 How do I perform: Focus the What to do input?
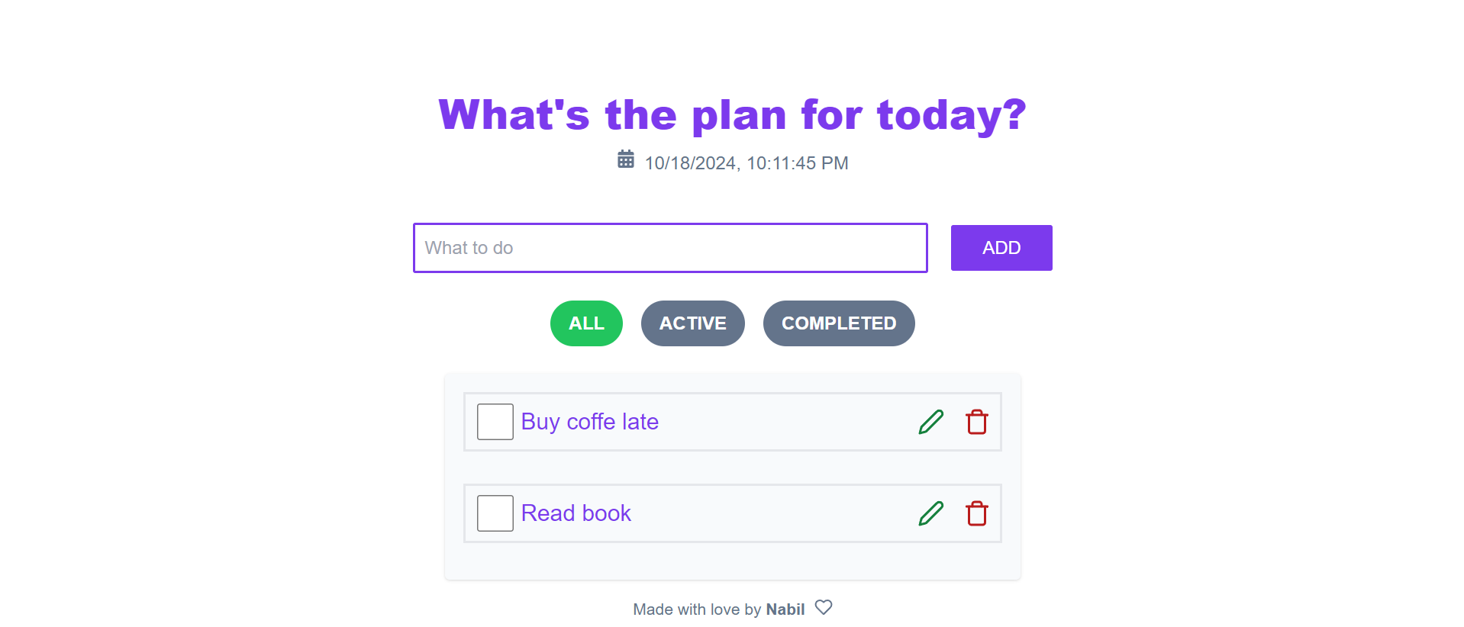click(x=670, y=248)
